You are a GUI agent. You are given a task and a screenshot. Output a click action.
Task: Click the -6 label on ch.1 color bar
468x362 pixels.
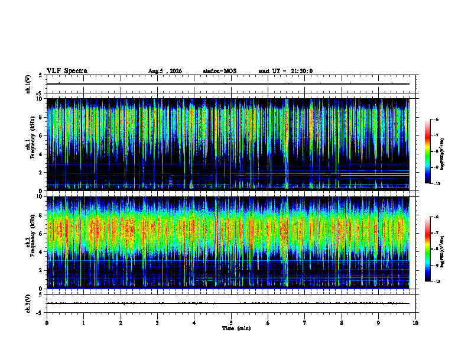click(x=436, y=119)
